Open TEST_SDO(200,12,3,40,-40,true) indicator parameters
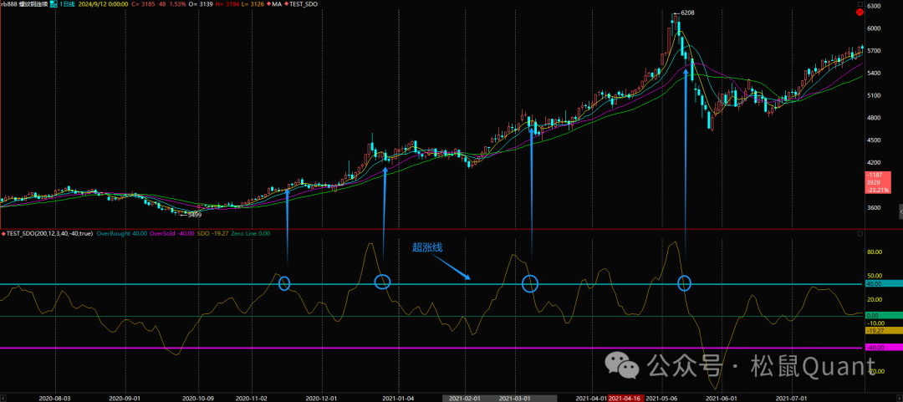This screenshot has width=903, height=402. 50,233
